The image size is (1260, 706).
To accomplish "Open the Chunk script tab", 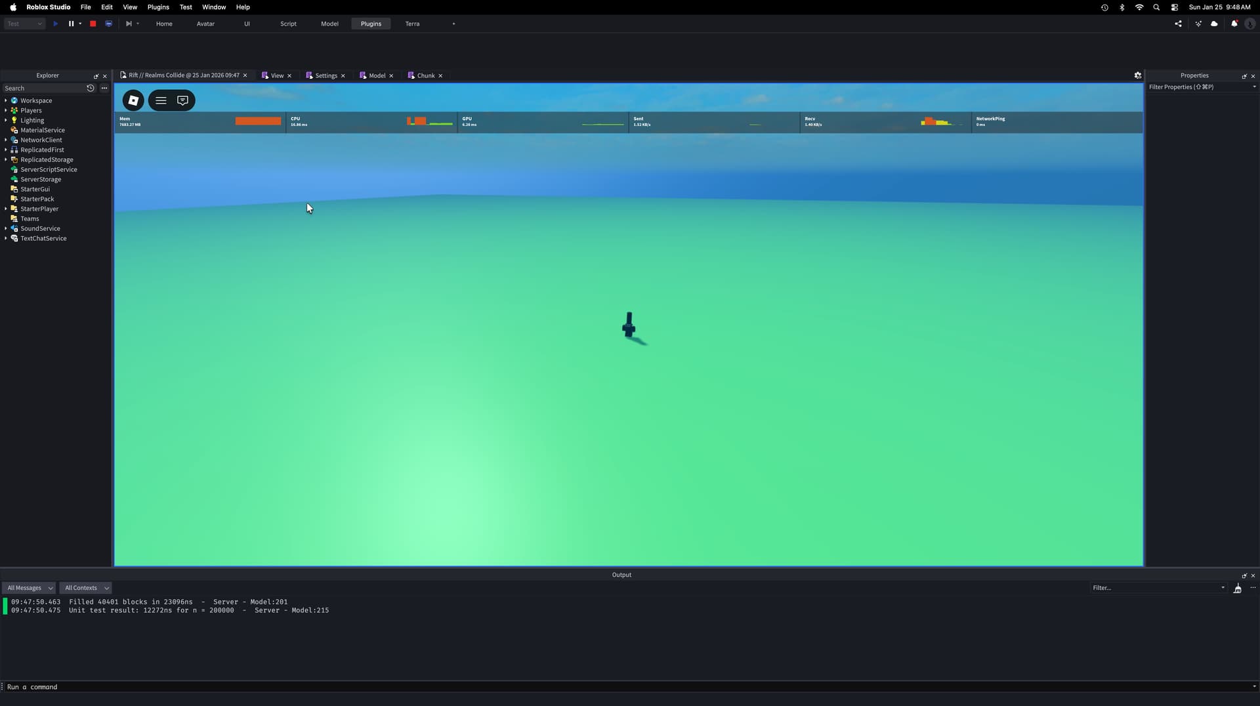I will (x=426, y=75).
